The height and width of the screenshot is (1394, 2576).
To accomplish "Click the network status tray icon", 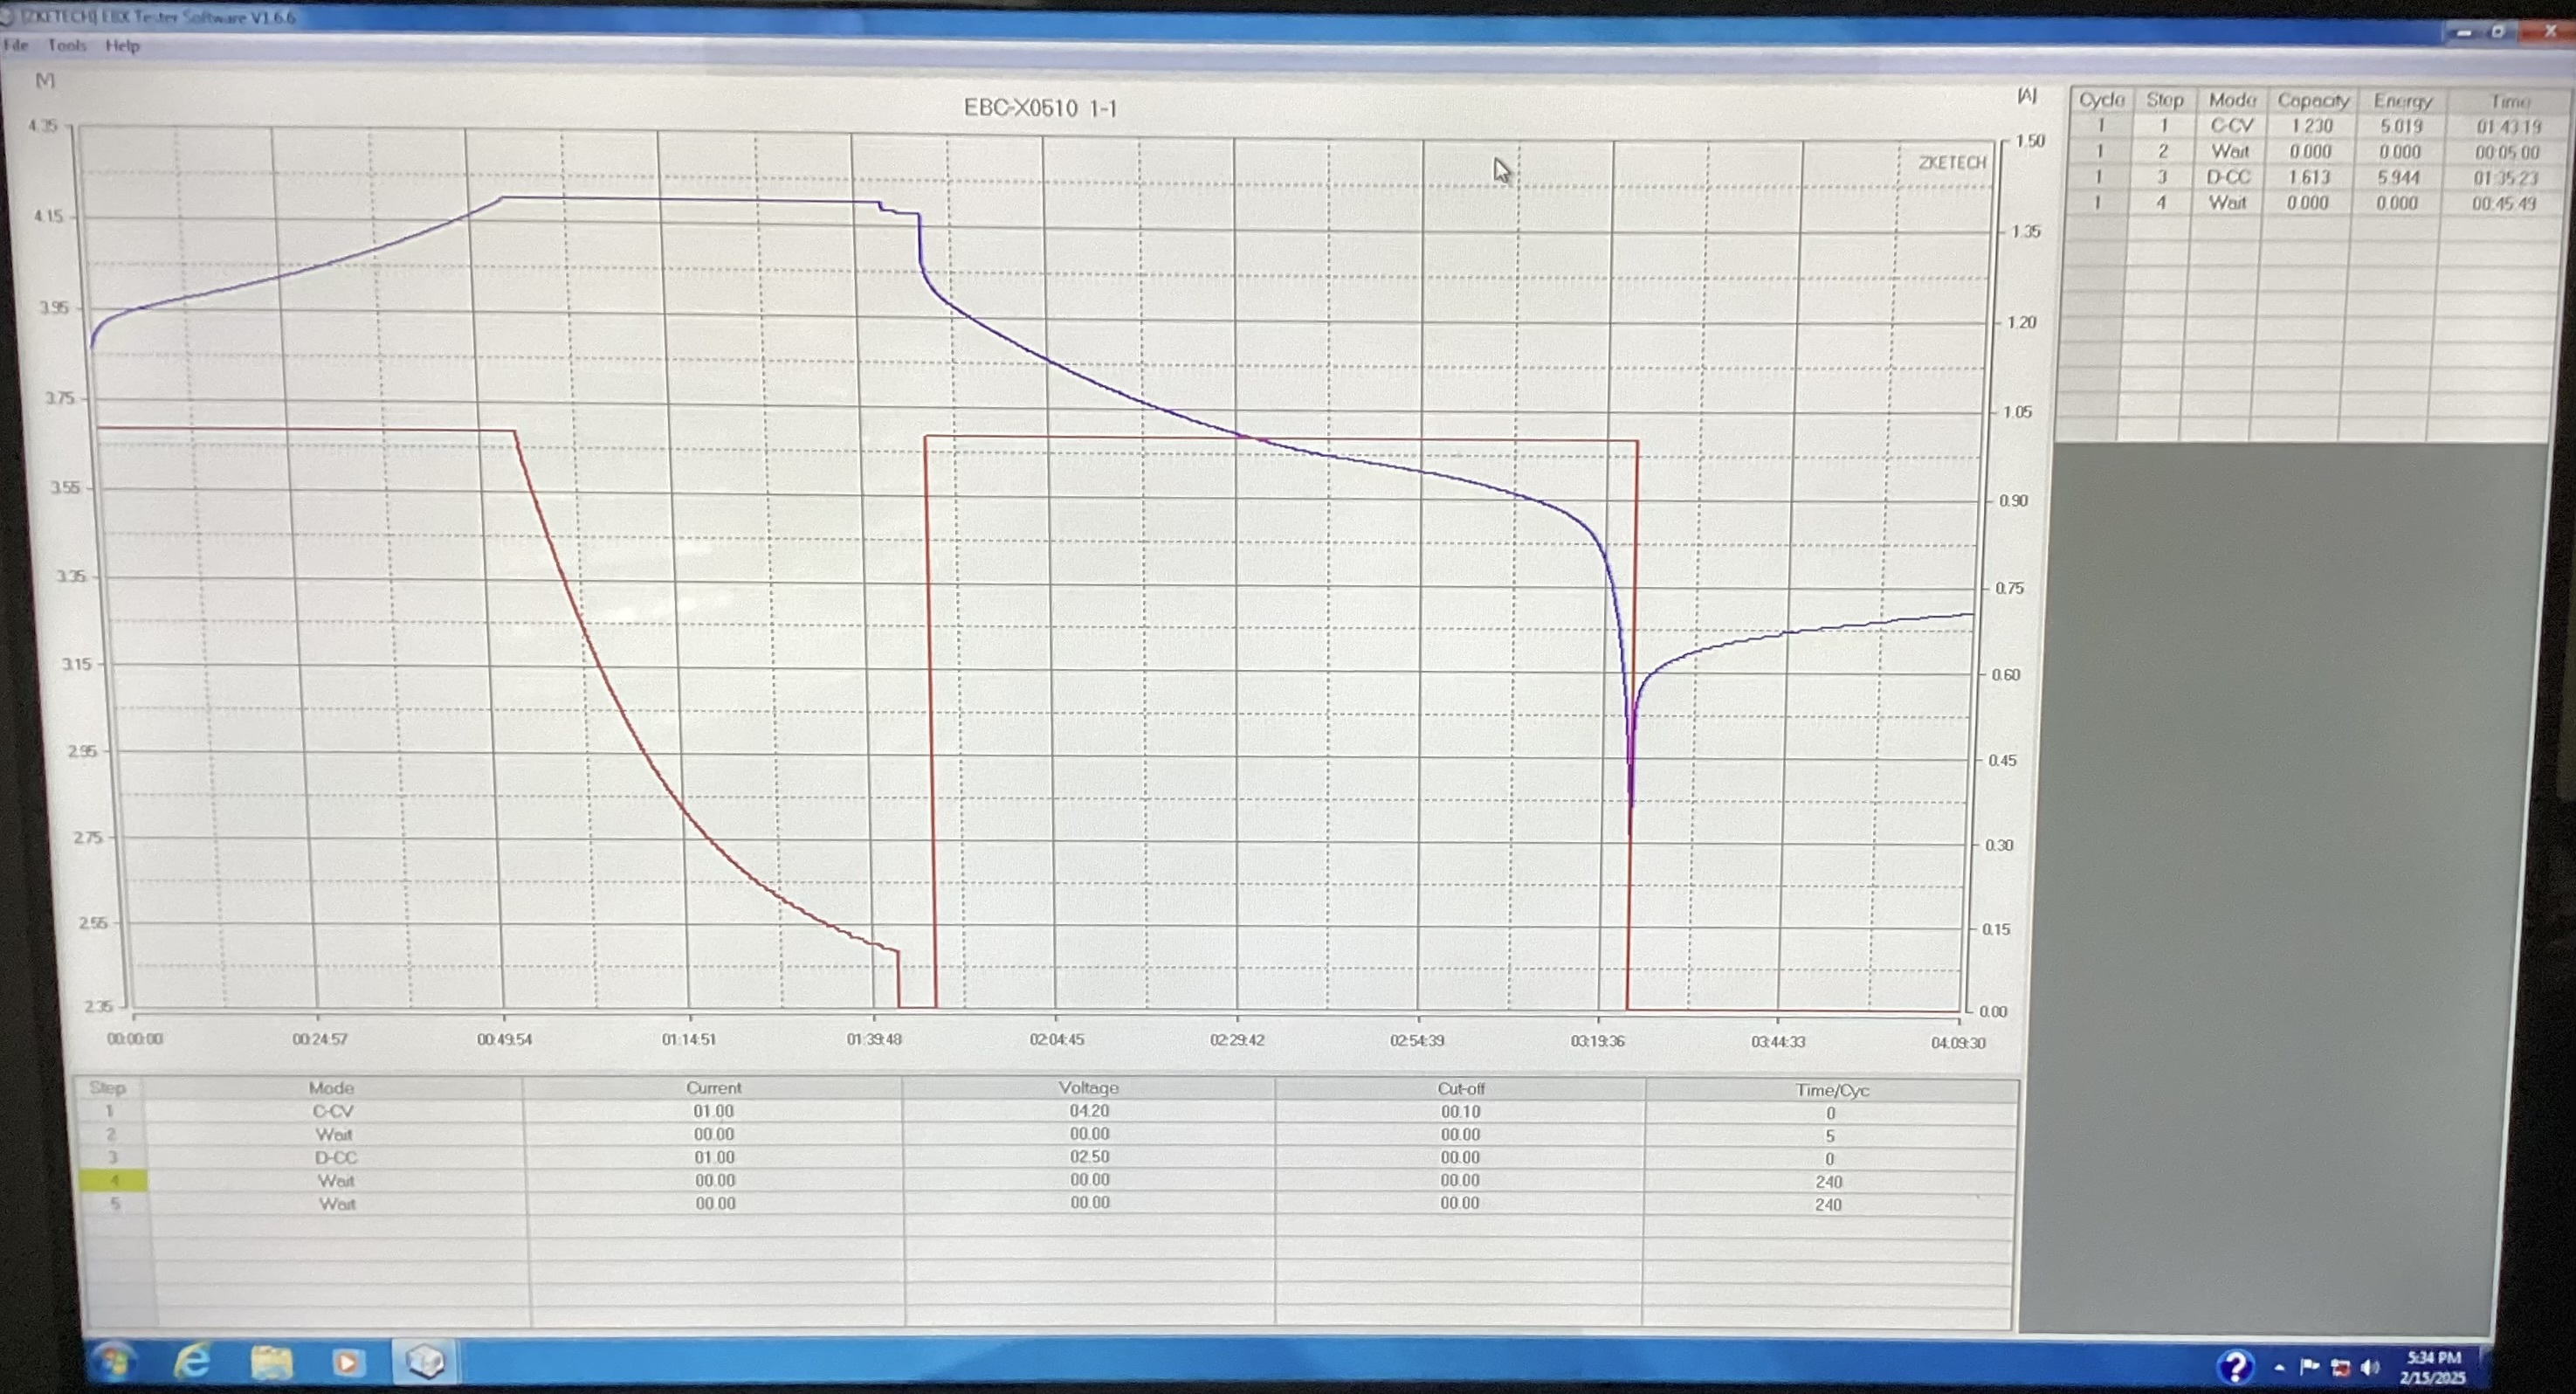I will coord(2340,1367).
